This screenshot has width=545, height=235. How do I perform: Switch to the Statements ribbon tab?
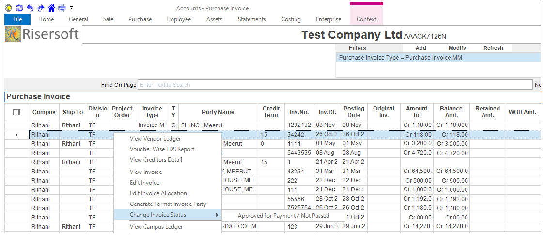click(251, 19)
